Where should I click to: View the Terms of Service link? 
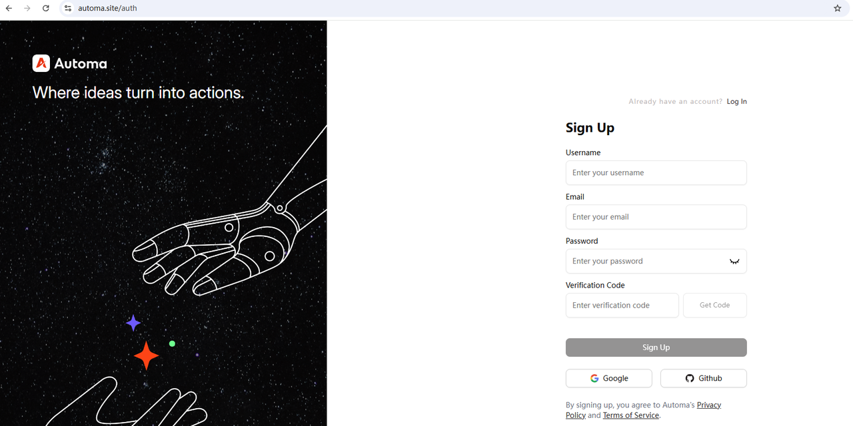click(x=630, y=415)
